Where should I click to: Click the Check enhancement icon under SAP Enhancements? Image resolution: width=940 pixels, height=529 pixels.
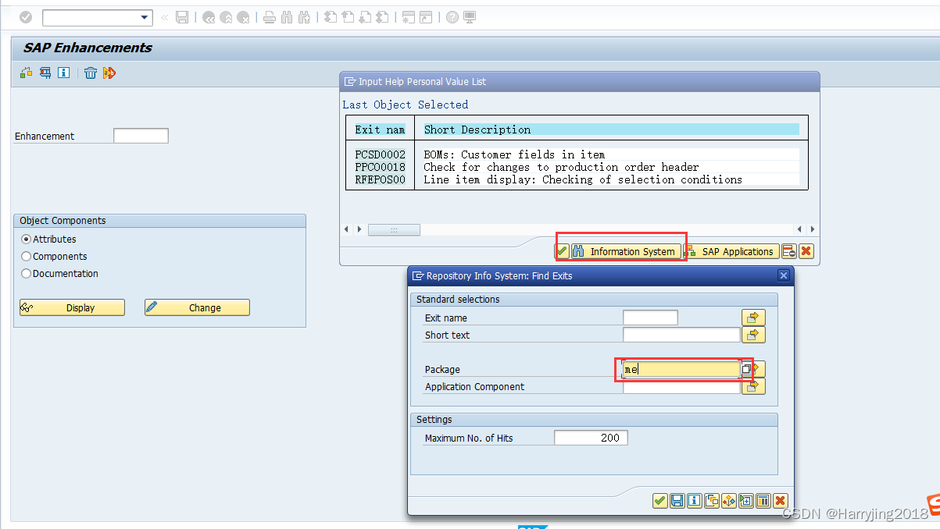(27, 73)
